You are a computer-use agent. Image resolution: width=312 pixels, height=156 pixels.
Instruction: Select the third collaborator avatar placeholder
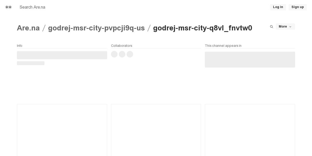pyautogui.click(x=130, y=54)
